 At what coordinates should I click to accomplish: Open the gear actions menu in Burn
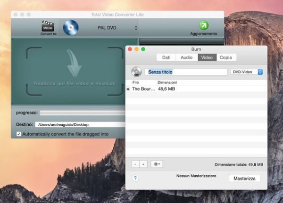(157, 164)
